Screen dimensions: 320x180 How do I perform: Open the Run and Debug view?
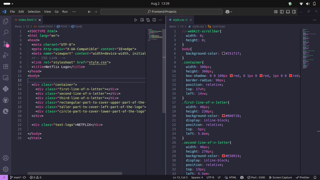[x=5, y=55]
